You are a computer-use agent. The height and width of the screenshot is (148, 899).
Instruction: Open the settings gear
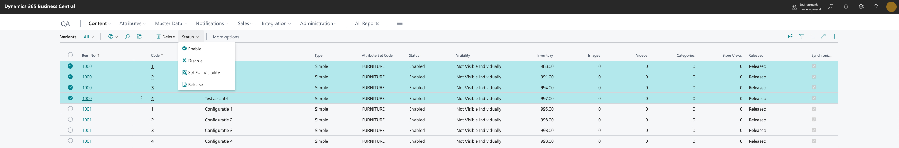pyautogui.click(x=861, y=7)
